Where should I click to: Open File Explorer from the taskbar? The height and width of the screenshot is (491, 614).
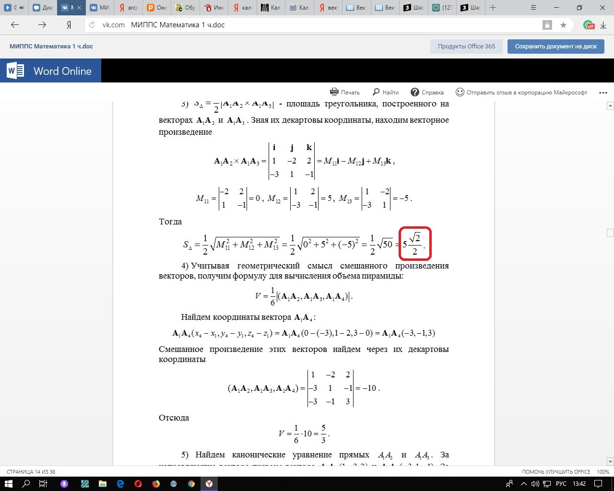point(102,484)
